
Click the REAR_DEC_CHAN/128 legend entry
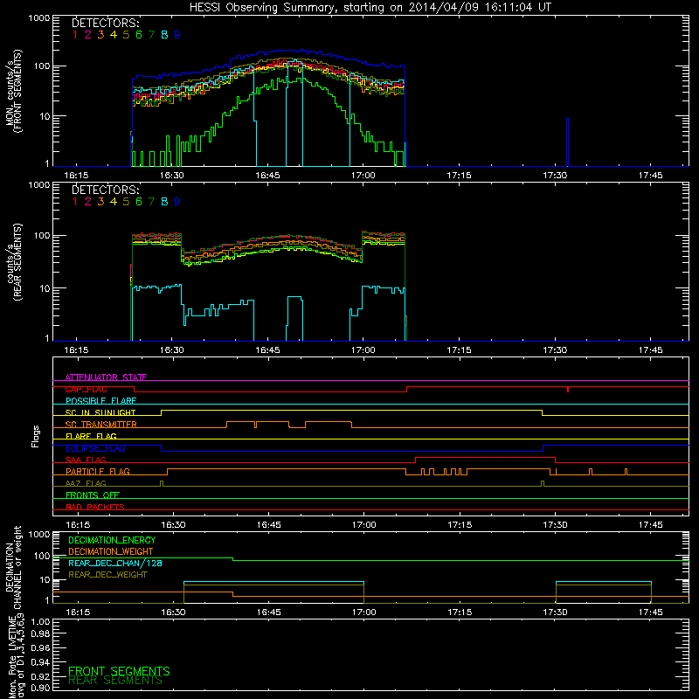115,564
